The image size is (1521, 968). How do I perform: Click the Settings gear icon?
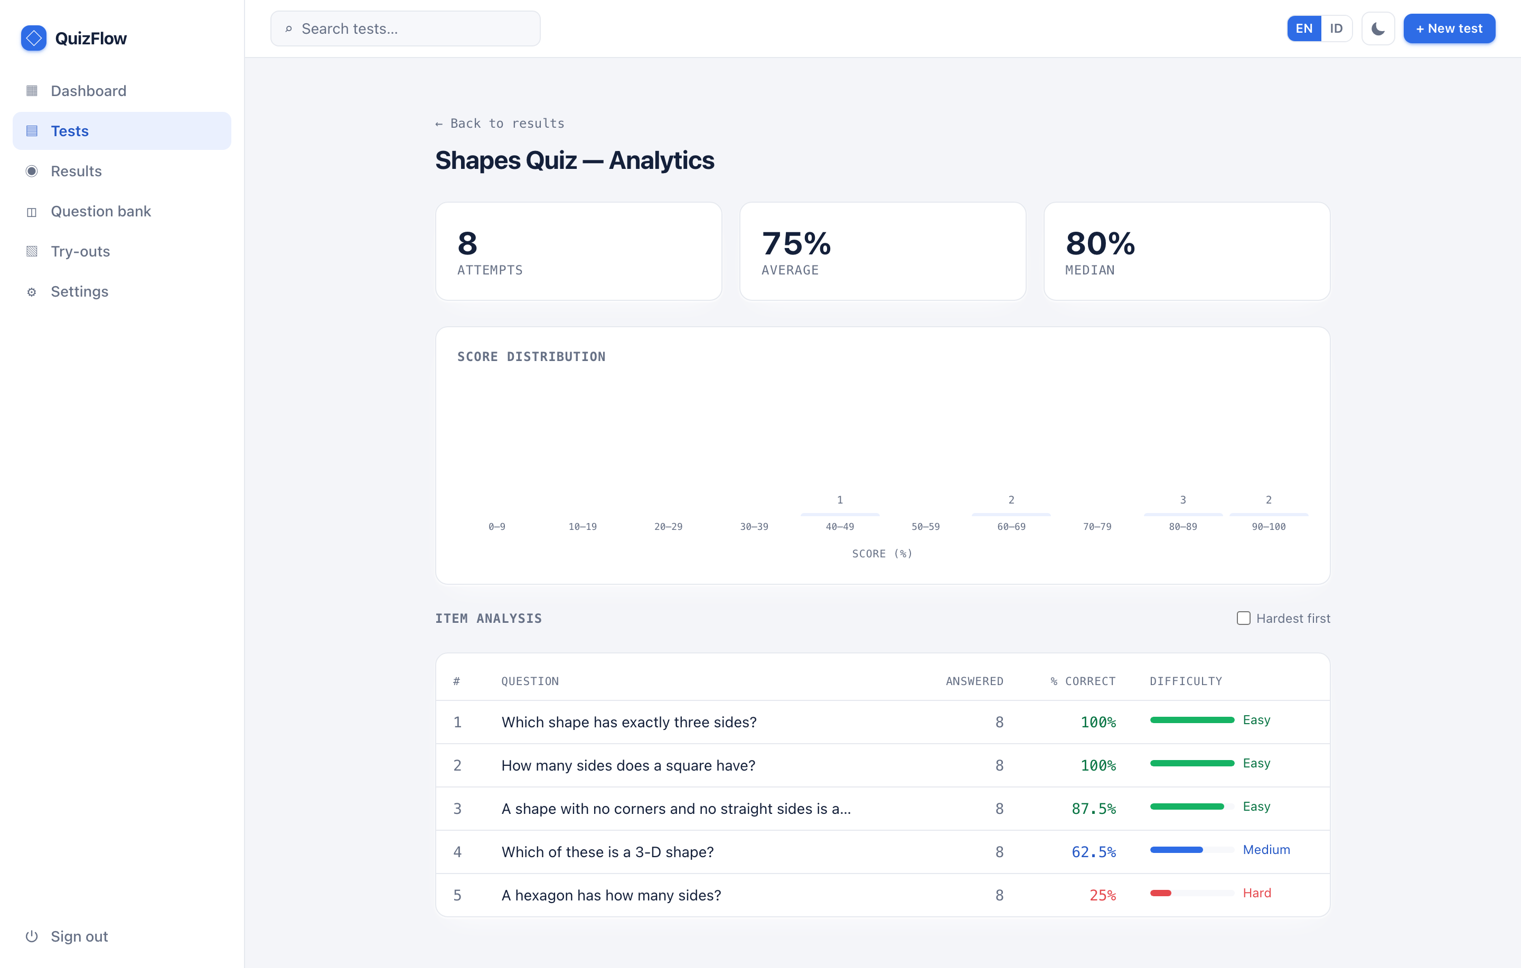pos(32,292)
